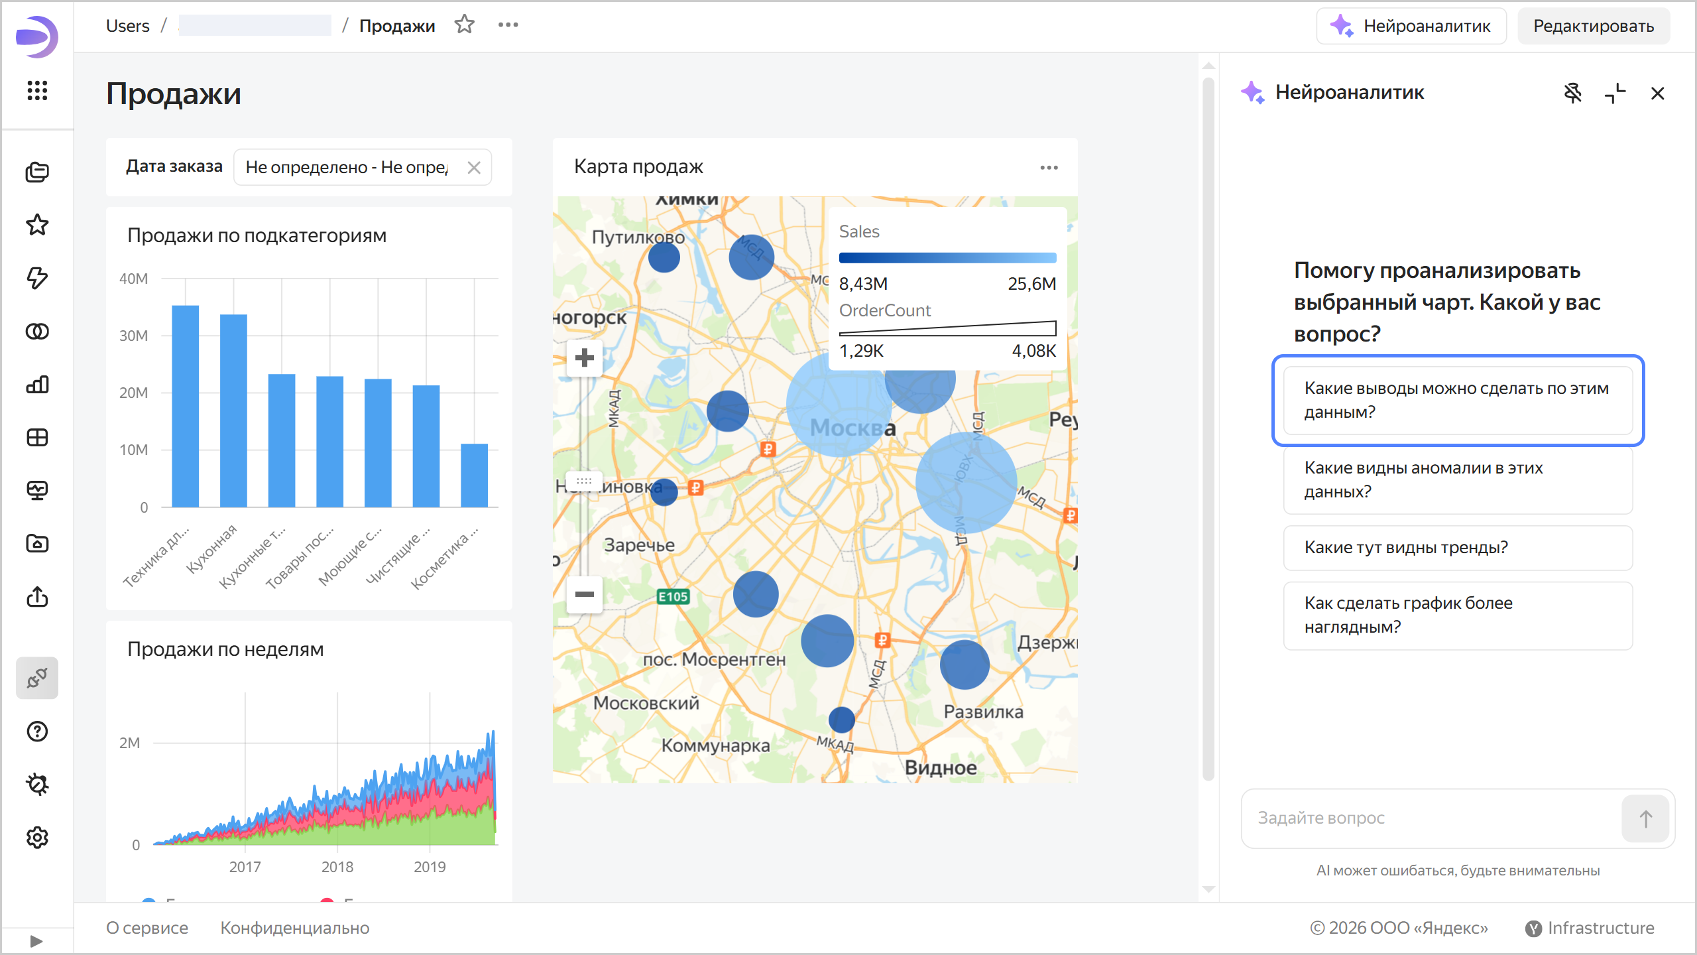Screen dimensions: 1697x955
Task: Open settings gear in sidebar
Action: (37, 838)
